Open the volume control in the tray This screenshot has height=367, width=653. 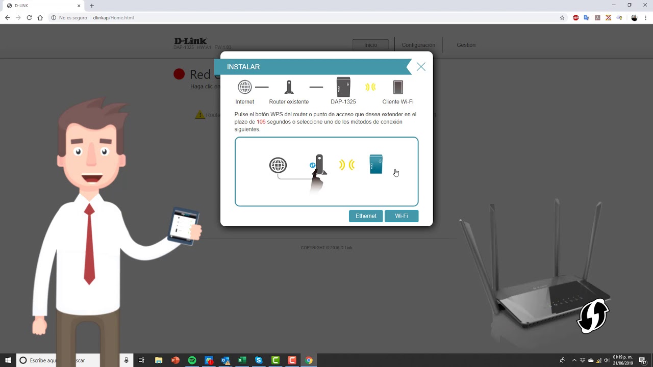(x=606, y=360)
